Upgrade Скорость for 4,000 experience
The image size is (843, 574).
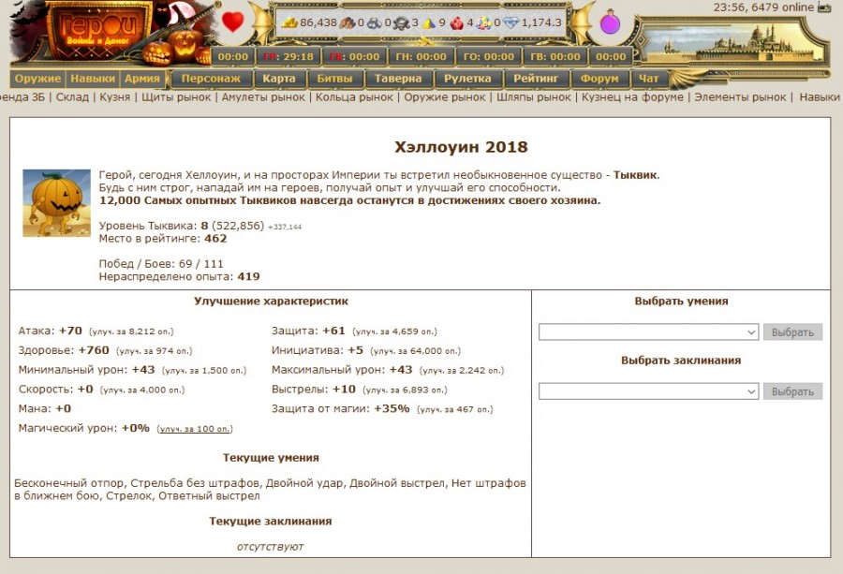[142, 390]
